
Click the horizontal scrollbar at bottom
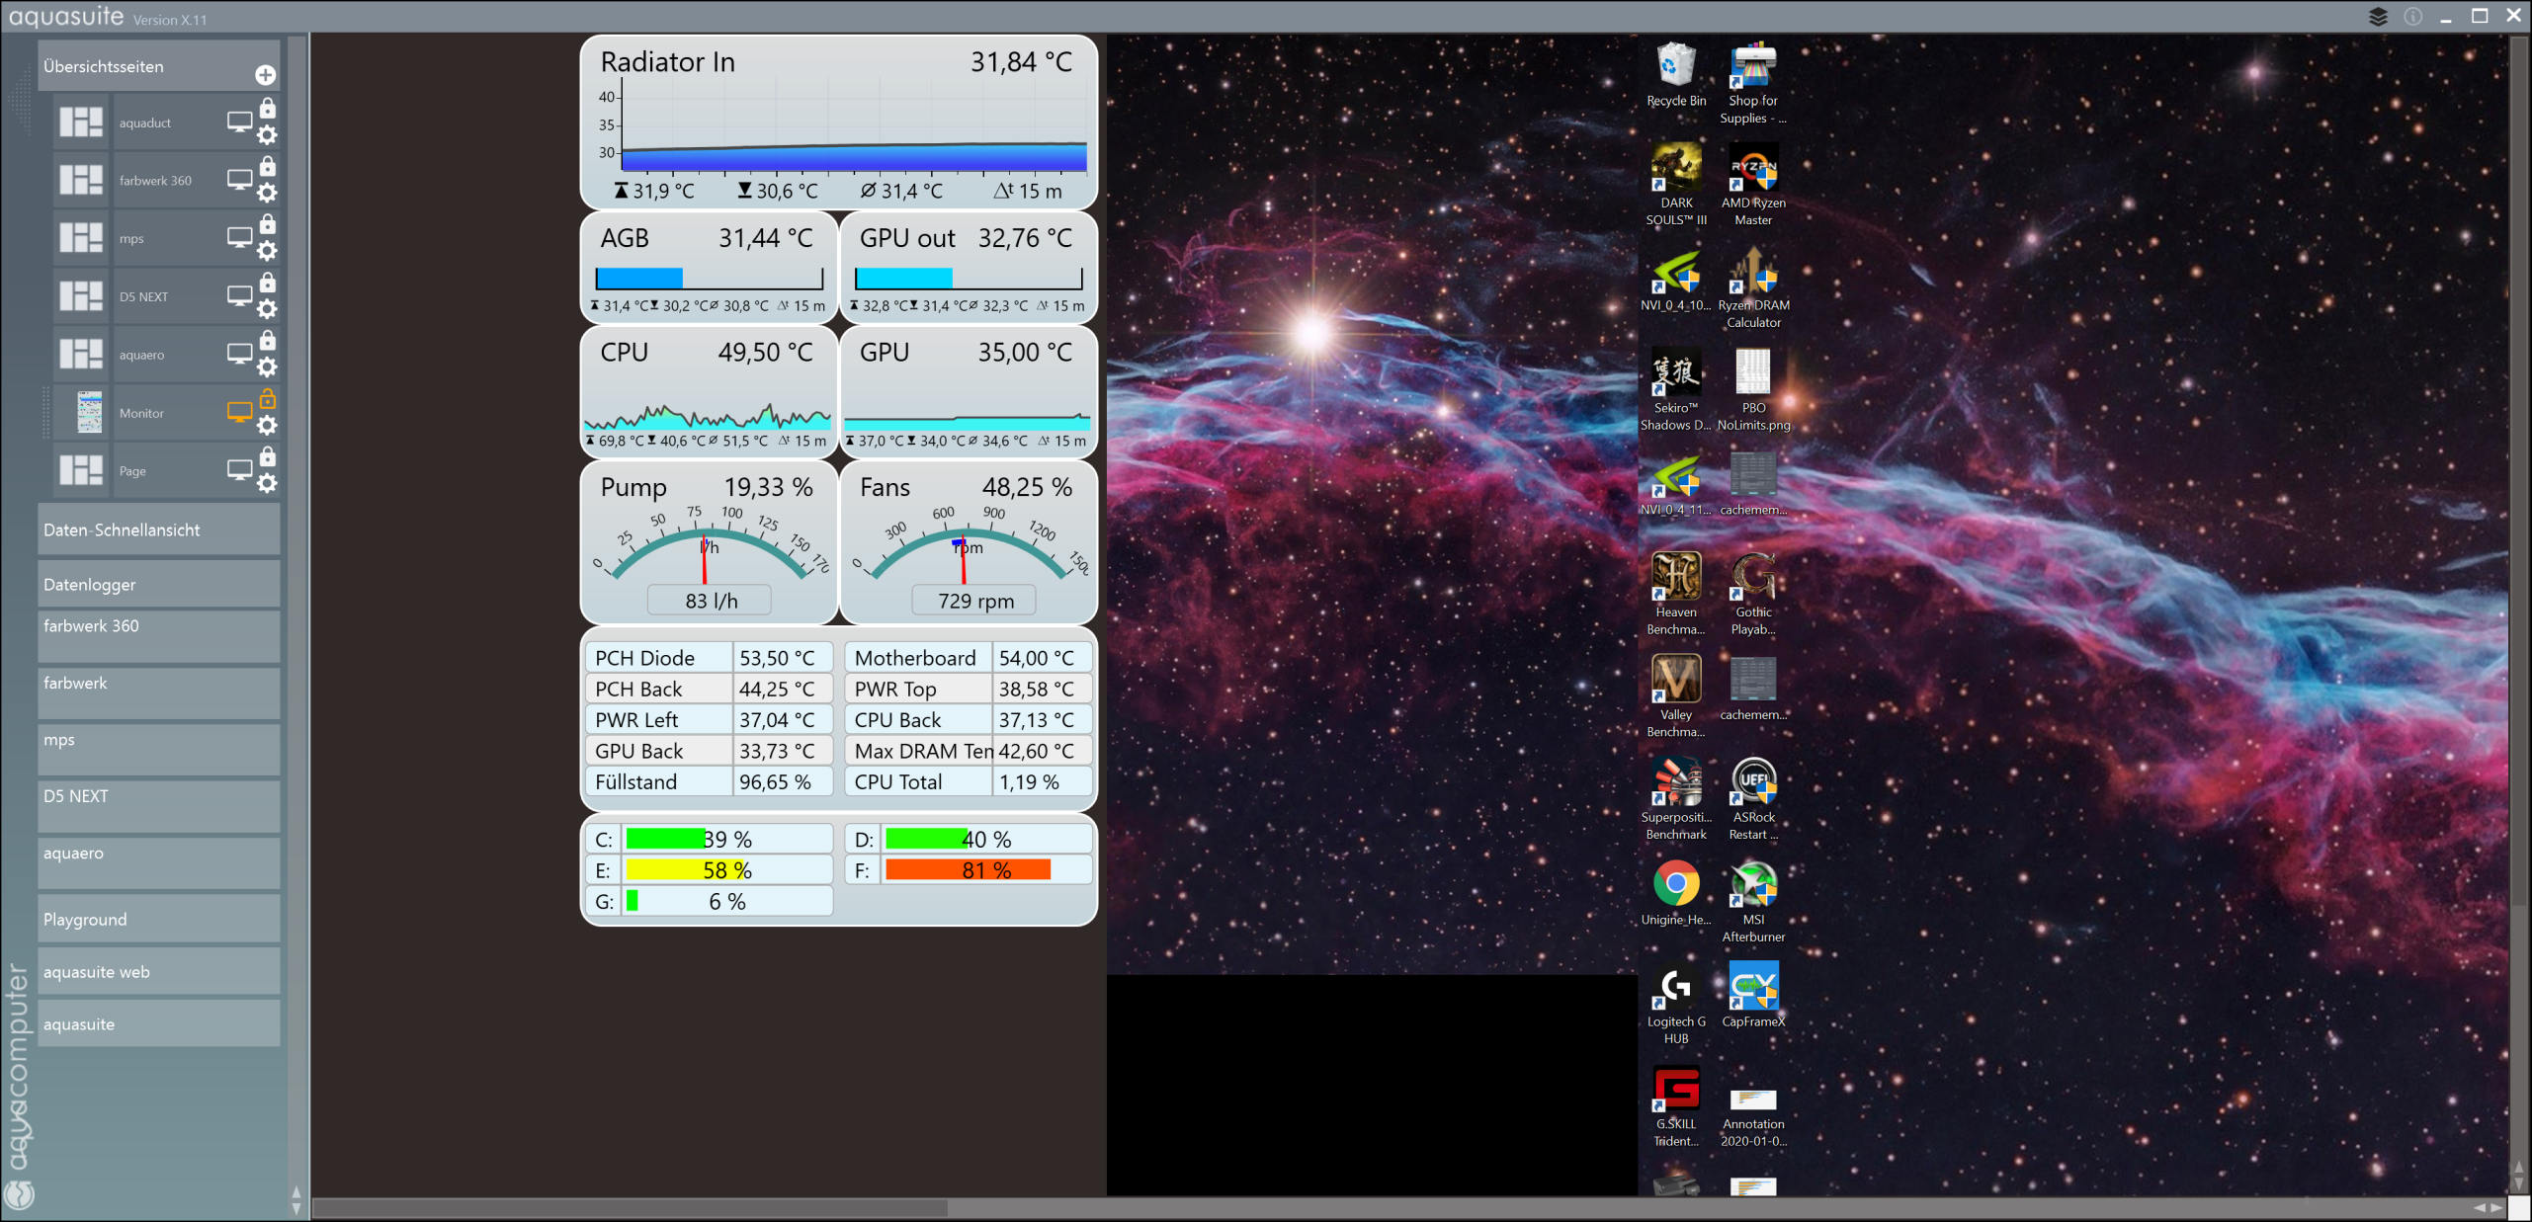coord(631,1207)
